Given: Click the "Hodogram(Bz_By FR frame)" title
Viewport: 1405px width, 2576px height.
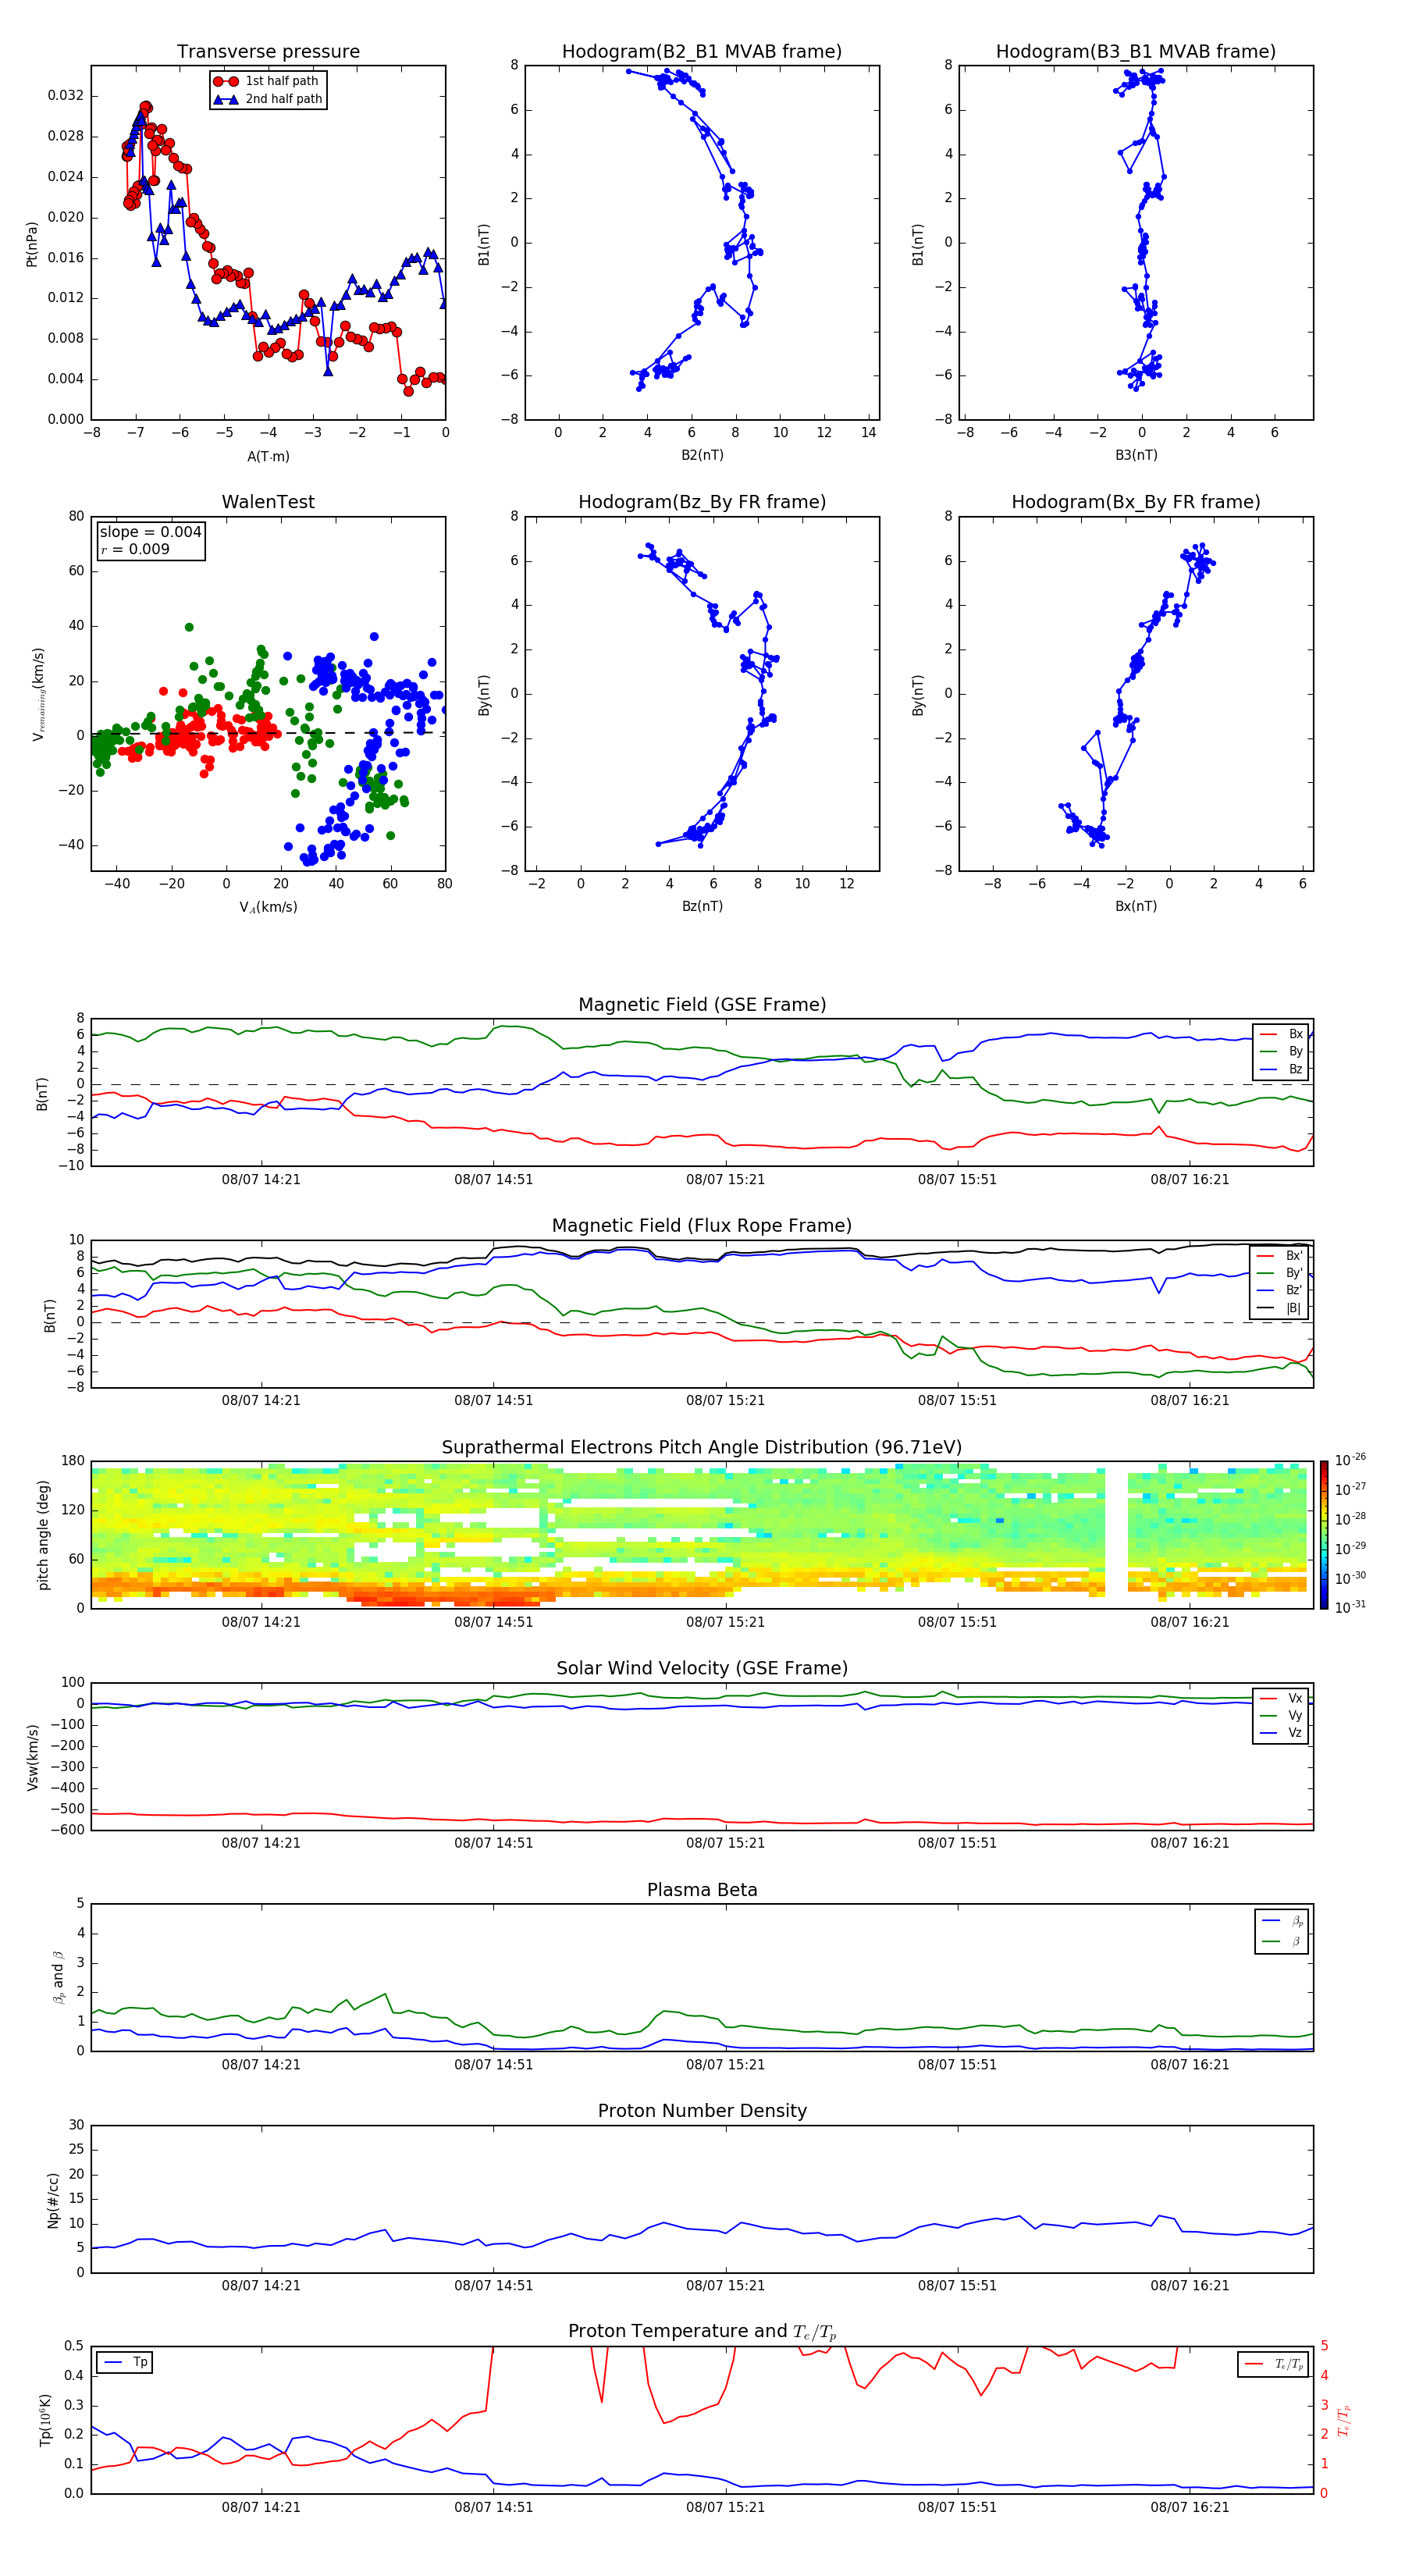Looking at the screenshot, I should click(x=702, y=502).
